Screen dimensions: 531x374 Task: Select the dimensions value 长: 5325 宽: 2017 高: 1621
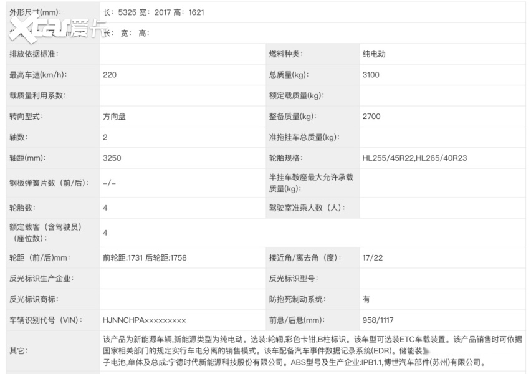[x=153, y=12]
